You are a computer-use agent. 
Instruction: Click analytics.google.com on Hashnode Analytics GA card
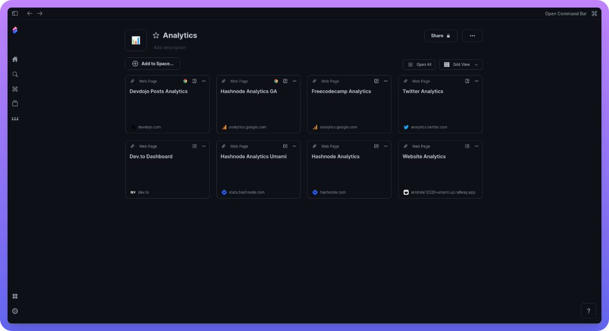point(247,127)
